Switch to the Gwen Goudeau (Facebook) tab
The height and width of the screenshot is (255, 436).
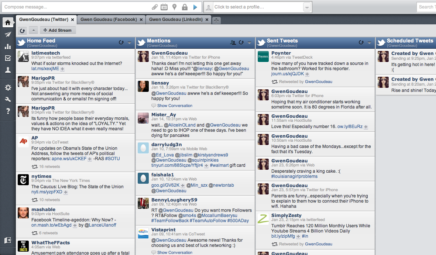point(109,20)
